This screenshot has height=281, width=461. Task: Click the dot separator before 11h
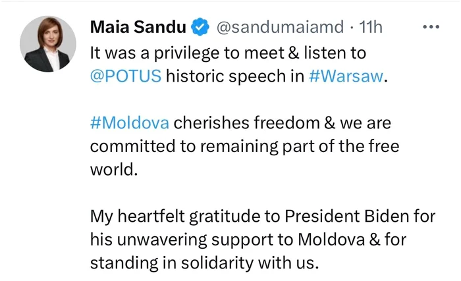352,28
